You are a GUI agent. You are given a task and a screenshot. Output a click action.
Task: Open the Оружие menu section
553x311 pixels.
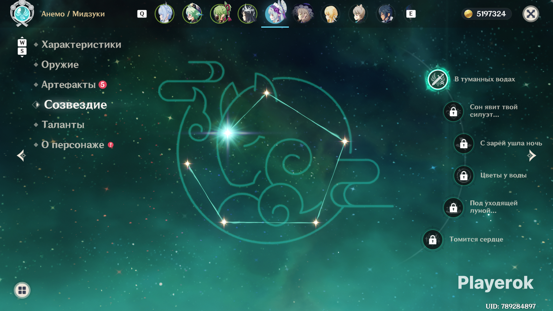(x=60, y=64)
